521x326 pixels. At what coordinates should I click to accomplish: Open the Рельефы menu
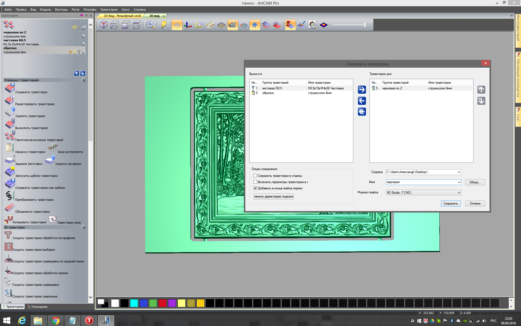90,10
